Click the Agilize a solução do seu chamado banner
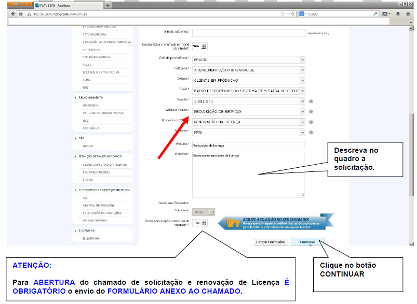Screen dimensions: 417x304 (x=276, y=222)
